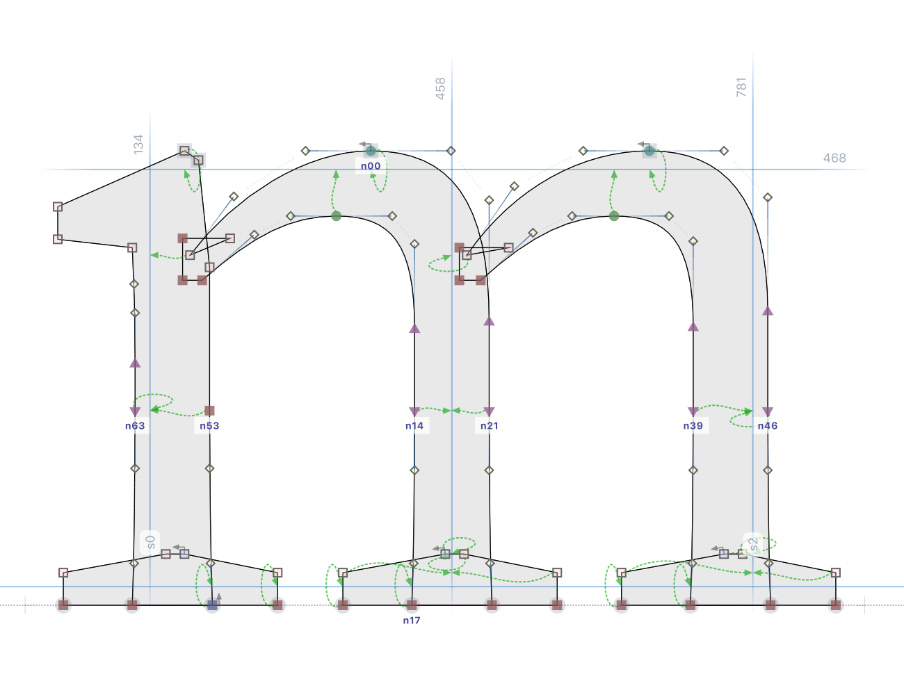Select the purple triangle node above n46
The width and height of the screenshot is (904, 681).
pos(768,411)
